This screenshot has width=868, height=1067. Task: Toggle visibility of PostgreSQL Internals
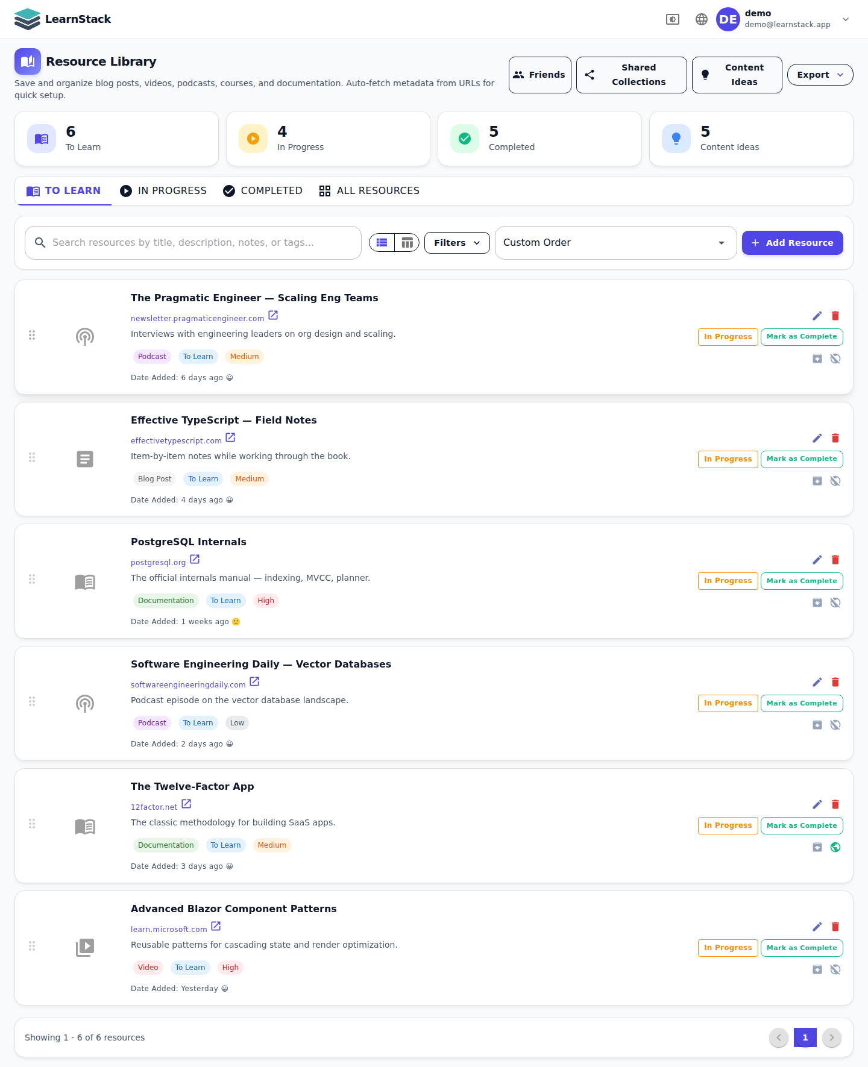pos(835,602)
